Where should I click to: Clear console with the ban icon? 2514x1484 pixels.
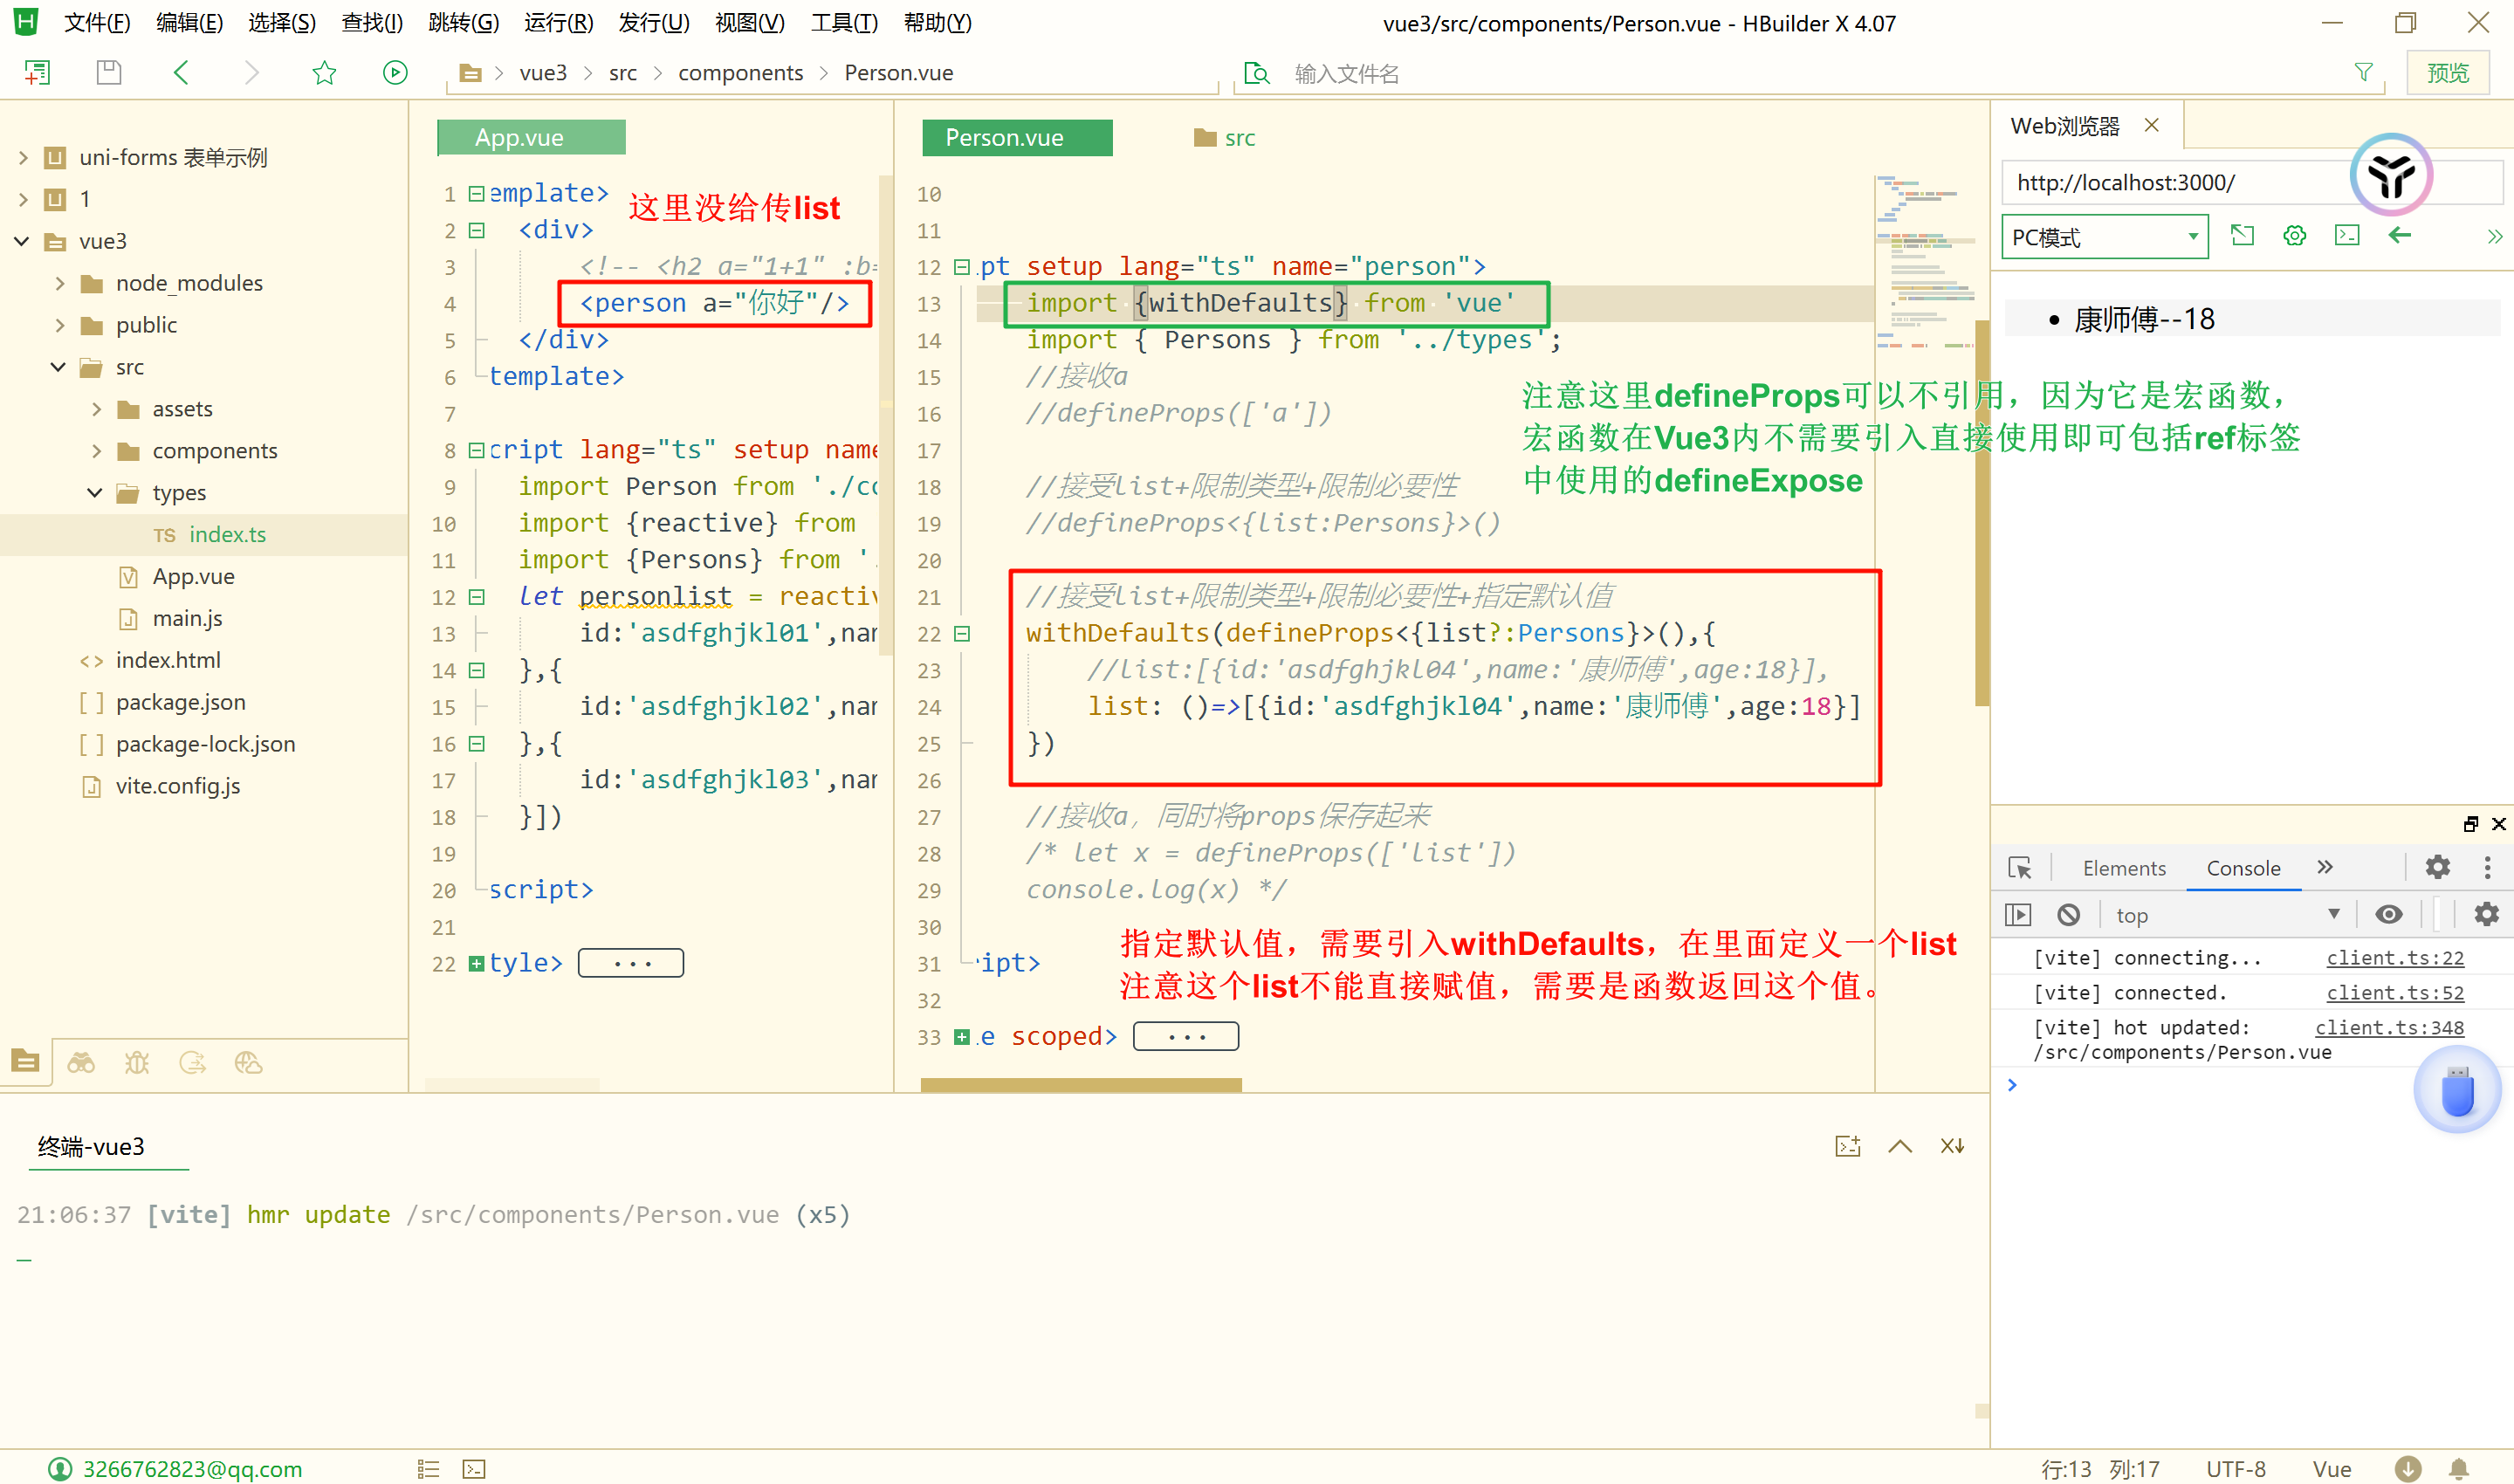point(2068,914)
